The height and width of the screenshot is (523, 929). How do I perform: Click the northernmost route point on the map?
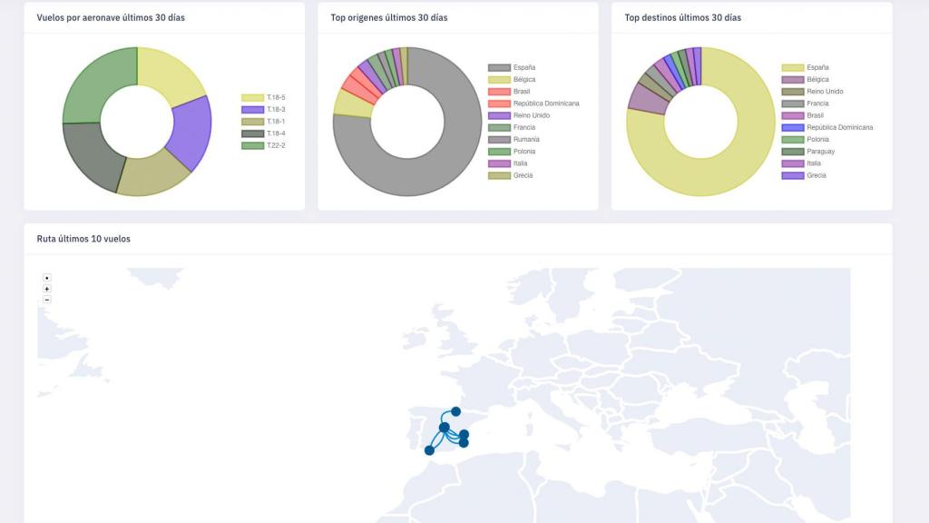coord(455,411)
